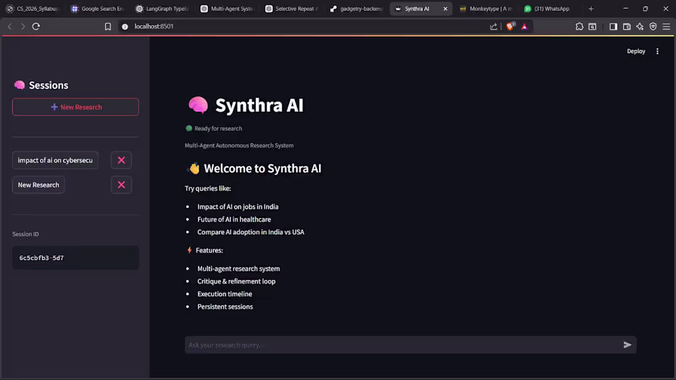Click 'Ready for research' status text
Viewport: 676px width, 380px height.
(218, 128)
